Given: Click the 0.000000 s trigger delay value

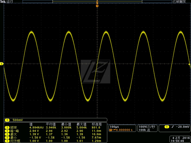Looking at the screenshot, I should pyautogui.click(x=124, y=130).
